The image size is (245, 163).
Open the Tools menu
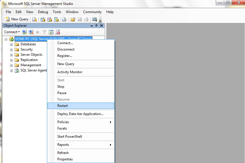(57, 12)
